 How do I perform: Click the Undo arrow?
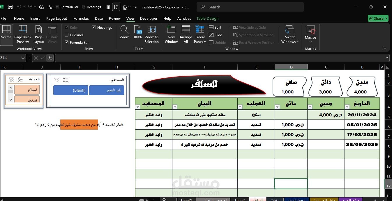tap(19, 7)
